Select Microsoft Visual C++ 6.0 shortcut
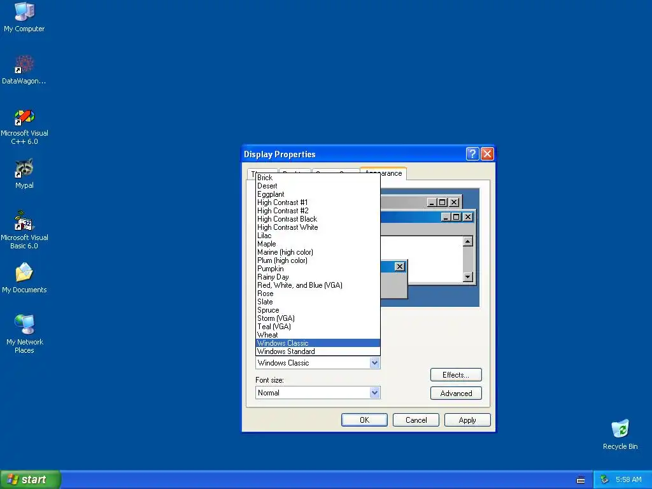Screen dimensions: 652x489 24,127
